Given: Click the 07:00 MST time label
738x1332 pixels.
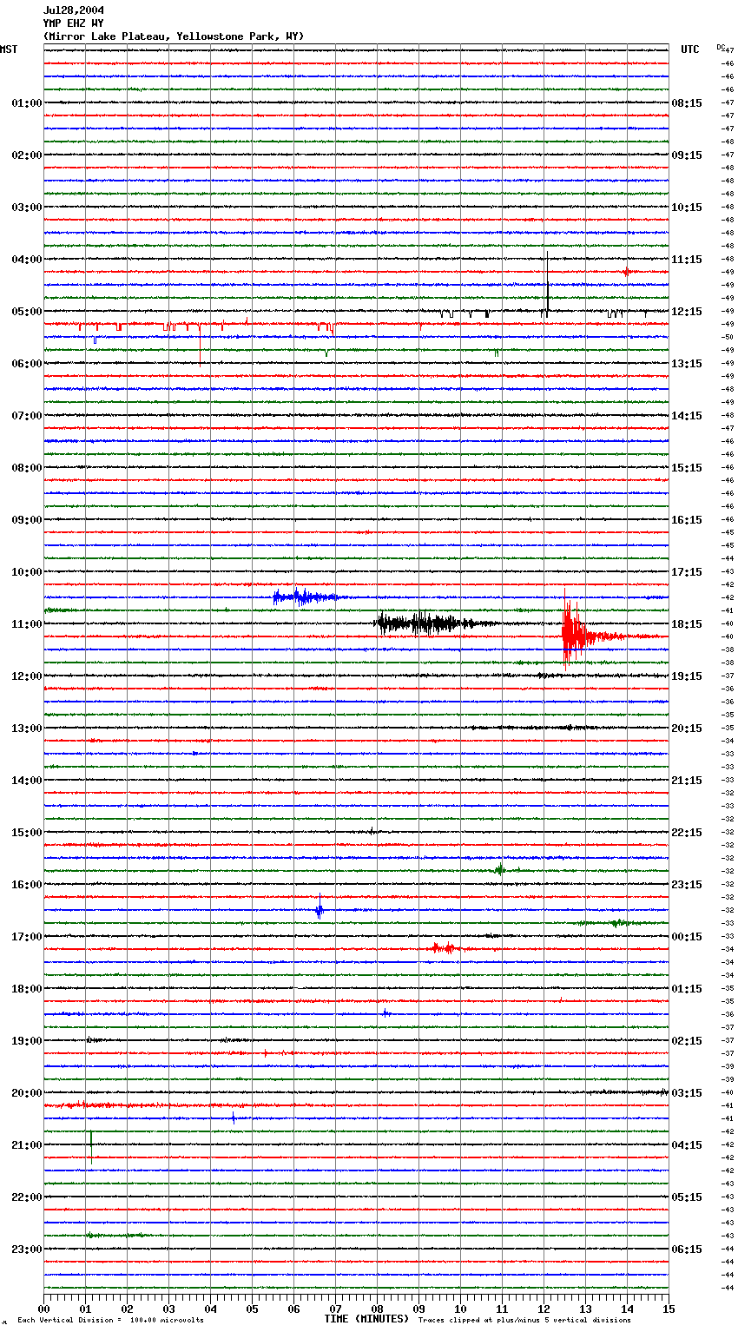Looking at the screenshot, I should (26, 416).
